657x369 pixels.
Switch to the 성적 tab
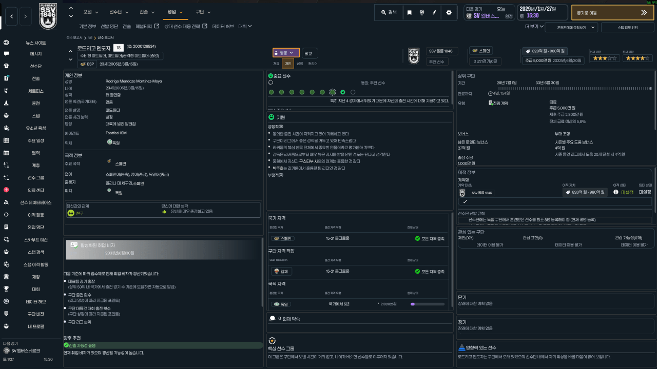(x=300, y=64)
